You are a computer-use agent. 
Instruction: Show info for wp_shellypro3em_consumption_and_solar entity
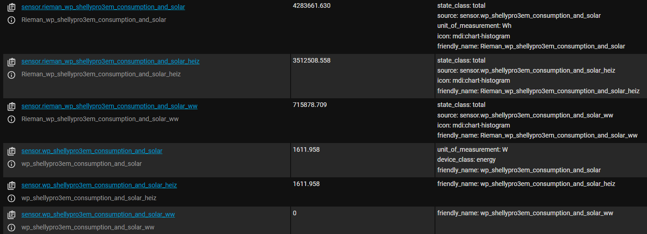[x=12, y=164]
